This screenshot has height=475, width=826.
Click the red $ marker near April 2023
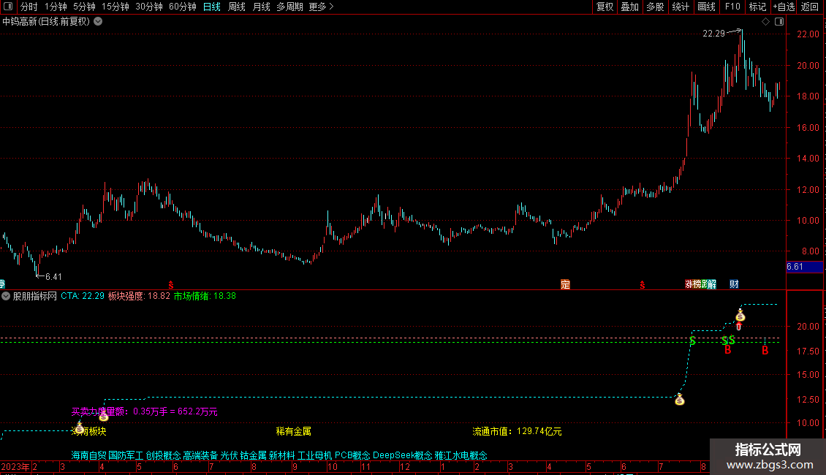[170, 285]
